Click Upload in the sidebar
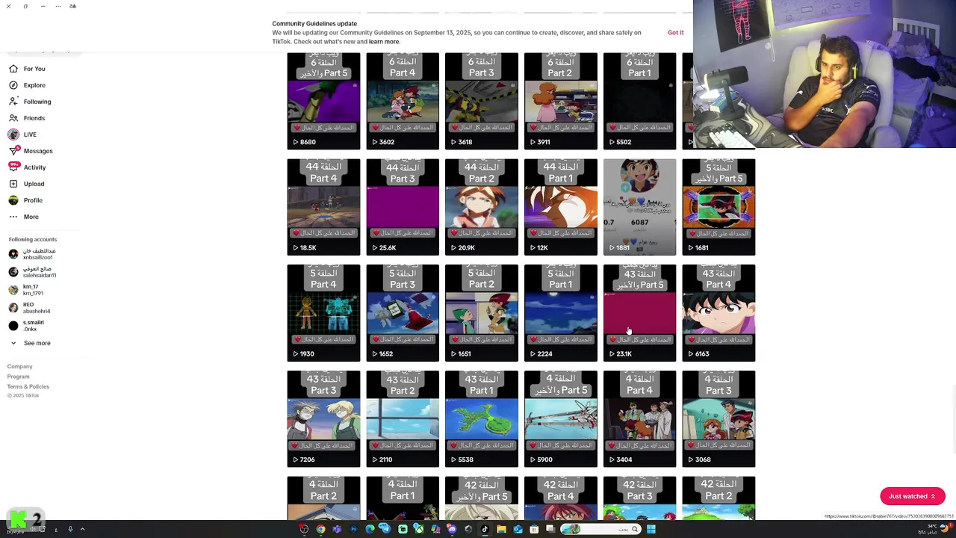Screen dimensions: 956x538 point(26,184)
